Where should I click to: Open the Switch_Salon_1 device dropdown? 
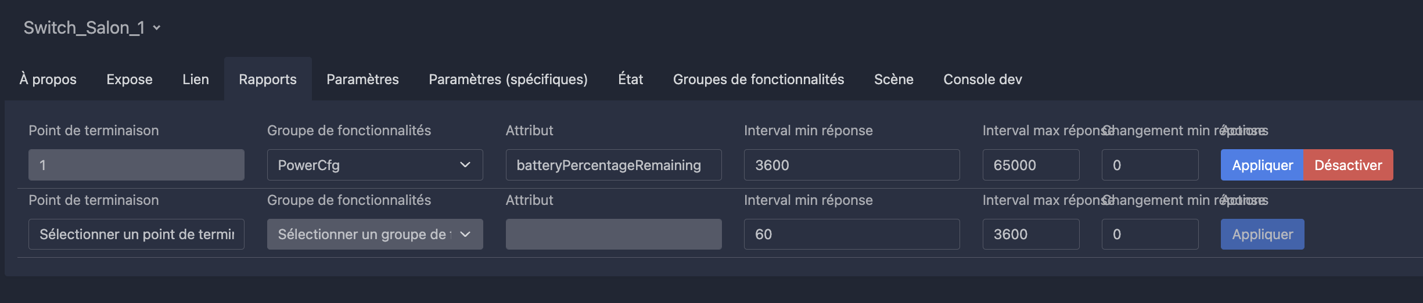[x=92, y=27]
